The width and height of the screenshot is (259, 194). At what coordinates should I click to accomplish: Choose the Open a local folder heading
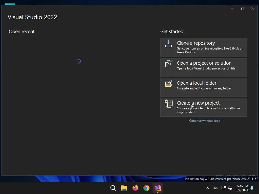(x=196, y=83)
